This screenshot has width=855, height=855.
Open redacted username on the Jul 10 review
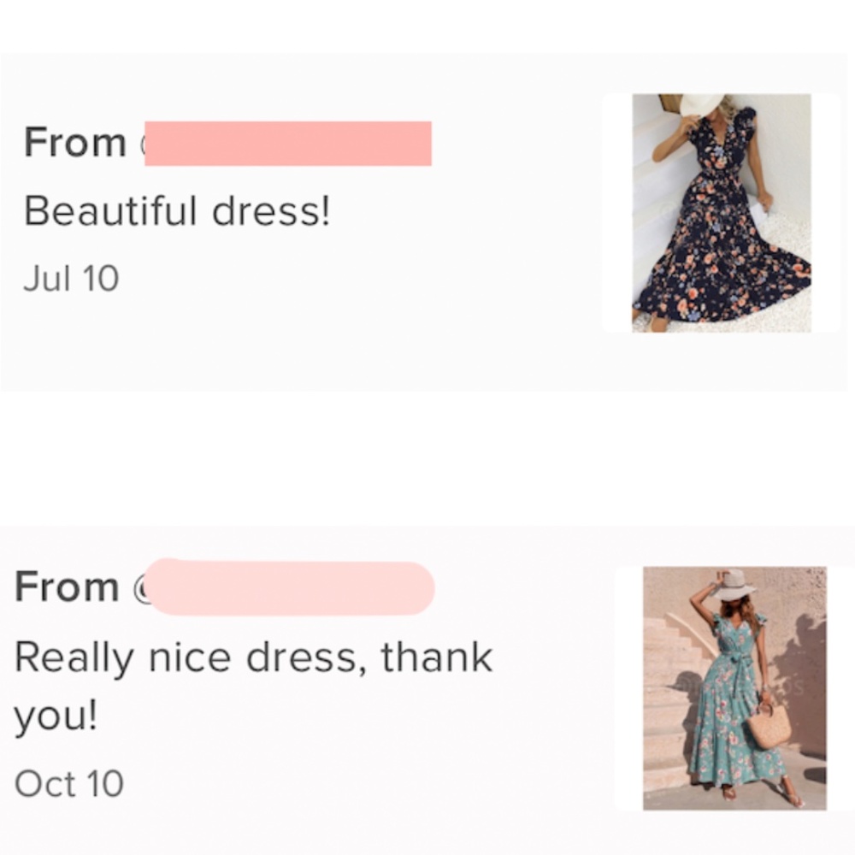pyautogui.click(x=289, y=144)
